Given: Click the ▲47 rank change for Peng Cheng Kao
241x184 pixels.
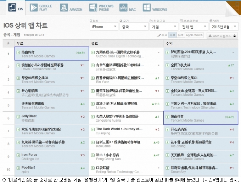Looking at the screenshot, I should [x=156, y=155].
